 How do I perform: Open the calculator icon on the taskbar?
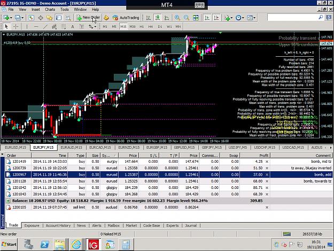click(x=126, y=245)
